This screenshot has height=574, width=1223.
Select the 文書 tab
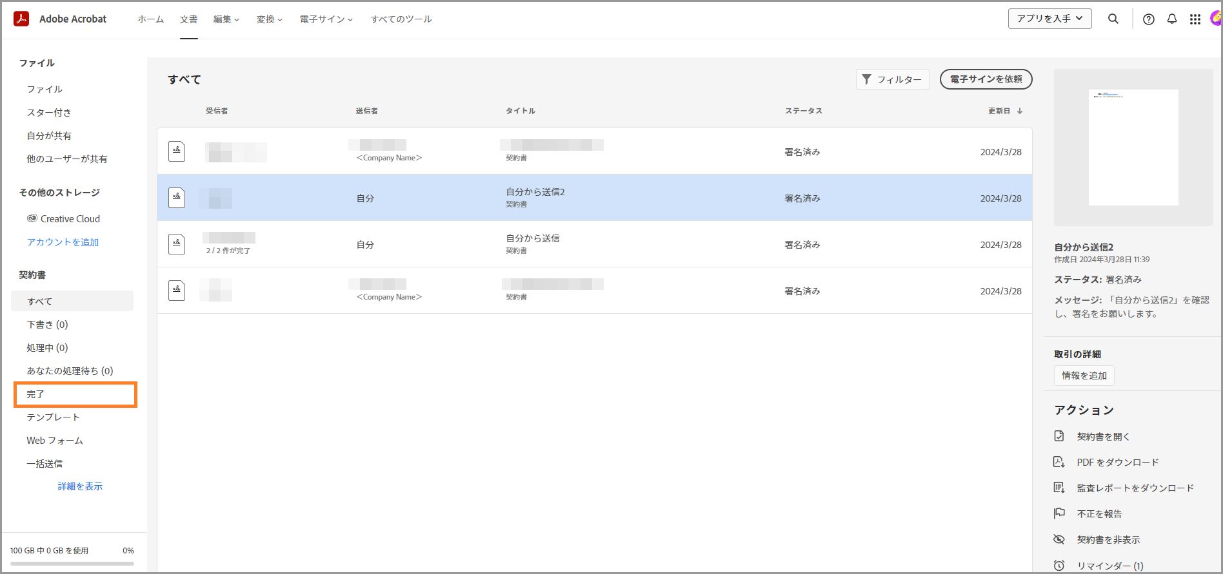pyautogui.click(x=189, y=19)
